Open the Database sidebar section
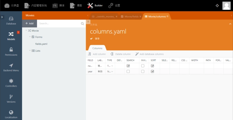 (x=11, y=21)
